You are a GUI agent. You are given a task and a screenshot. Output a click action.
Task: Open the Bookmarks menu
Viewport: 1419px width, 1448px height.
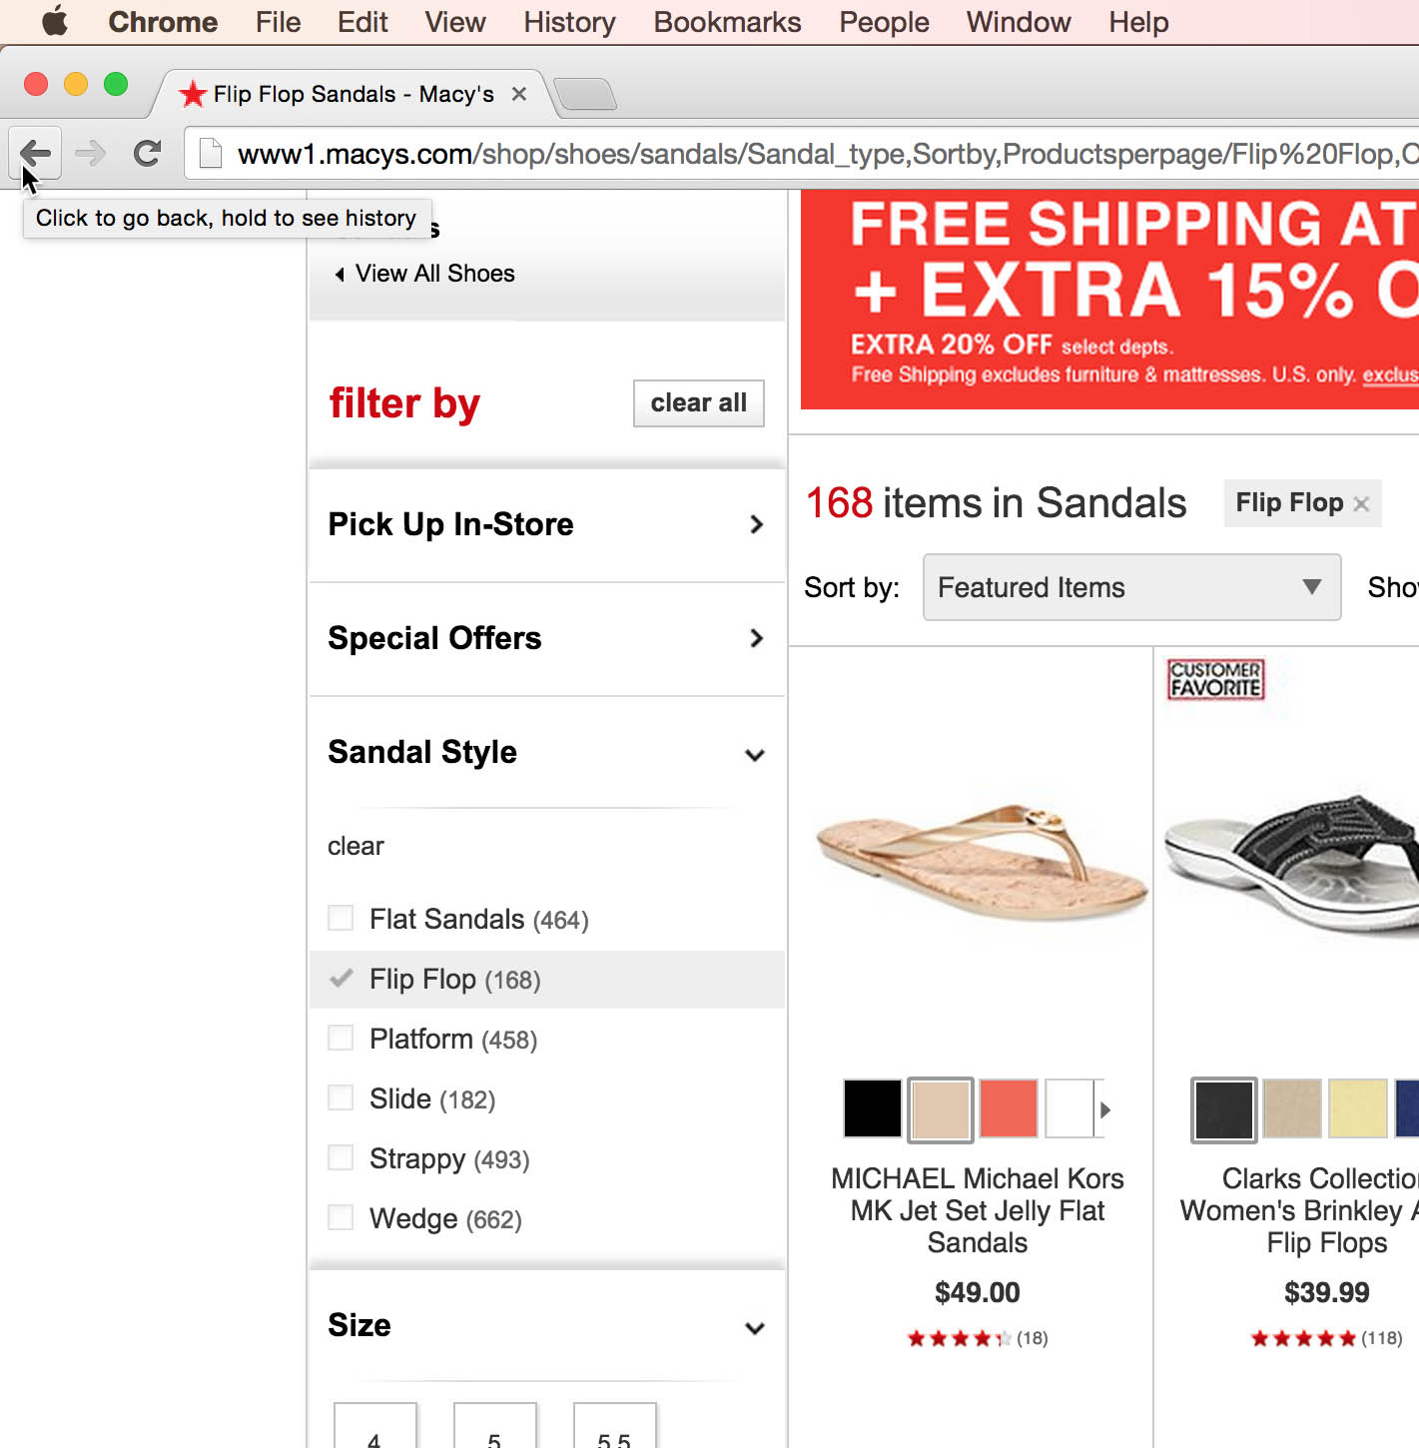(727, 22)
